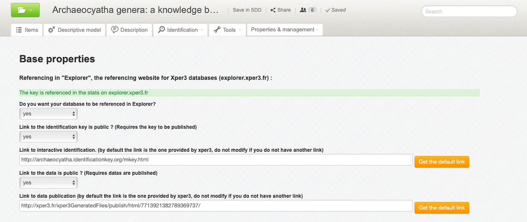The height and width of the screenshot is (222, 527).
Task: Expand the 'referenced in Explorer' dropdown
Action: (x=48, y=114)
